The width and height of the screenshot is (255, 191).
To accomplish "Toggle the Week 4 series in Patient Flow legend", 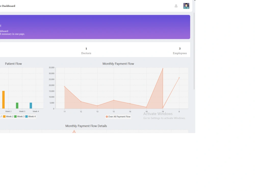I will (32, 116).
